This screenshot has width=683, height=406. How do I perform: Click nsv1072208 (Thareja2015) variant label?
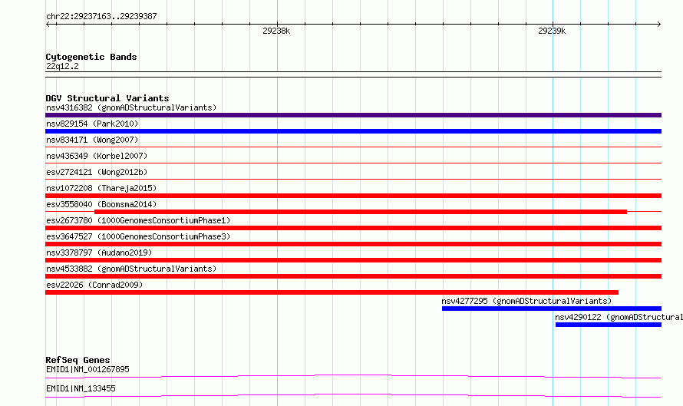tap(101, 188)
